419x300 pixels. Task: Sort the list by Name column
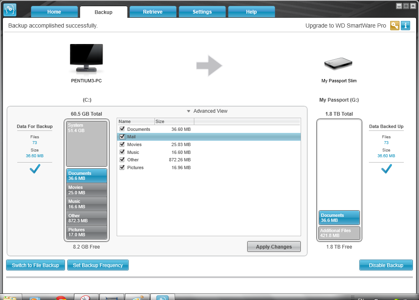click(136, 121)
